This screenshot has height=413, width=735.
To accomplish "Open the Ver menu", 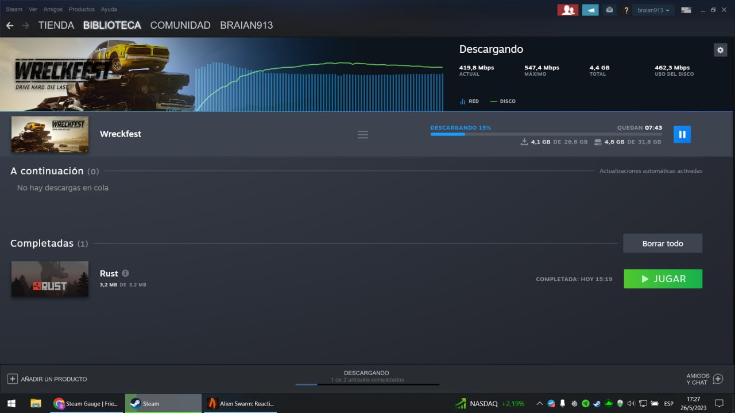I will [33, 9].
